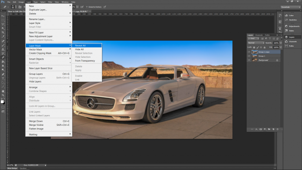
Task: Toggle pixel layer filter icon
Action: click(x=262, y=39)
